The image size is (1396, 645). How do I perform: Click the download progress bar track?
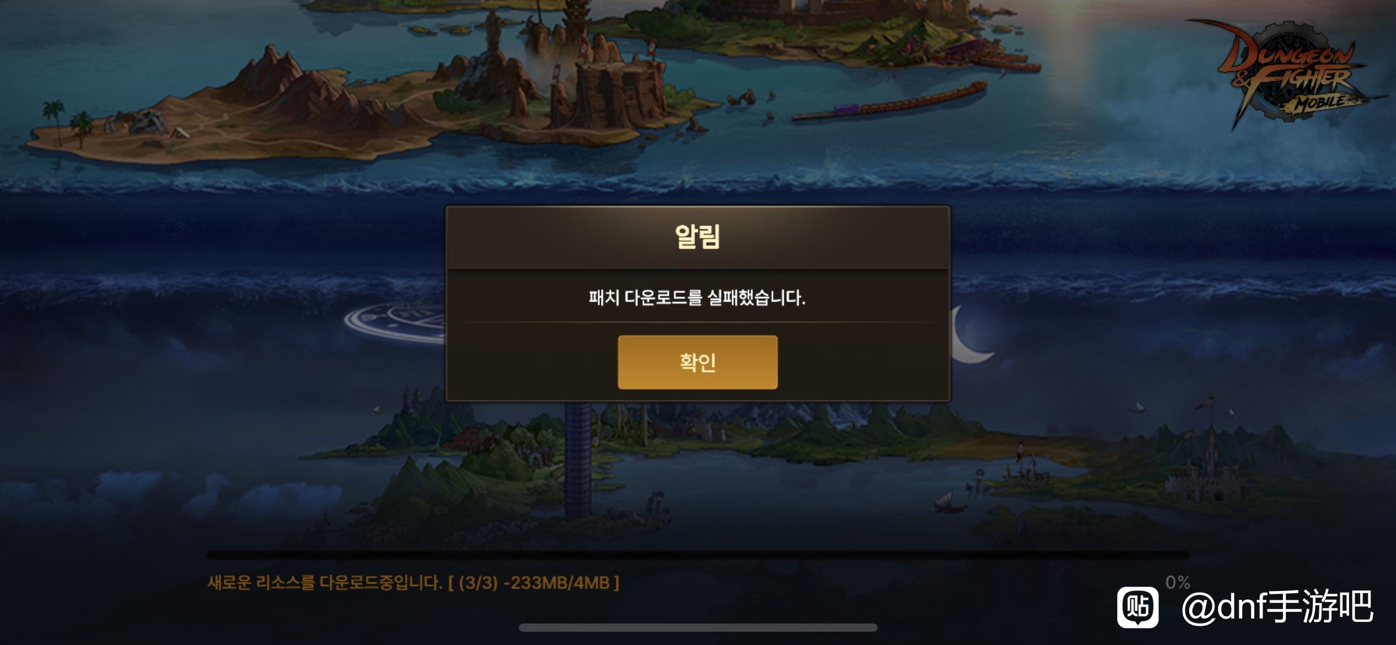coord(697,555)
